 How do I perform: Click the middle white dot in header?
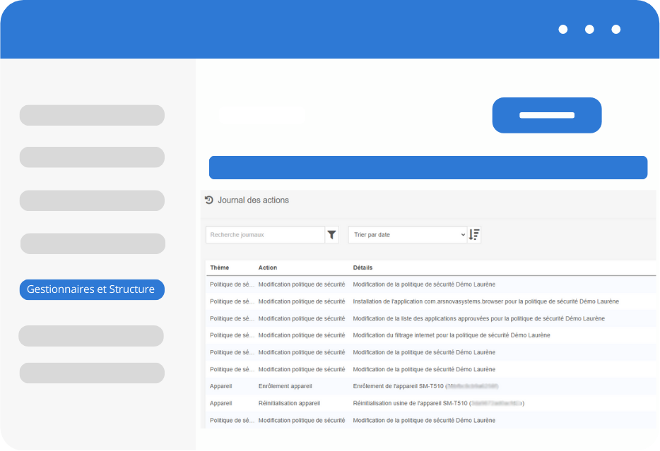pyautogui.click(x=589, y=30)
